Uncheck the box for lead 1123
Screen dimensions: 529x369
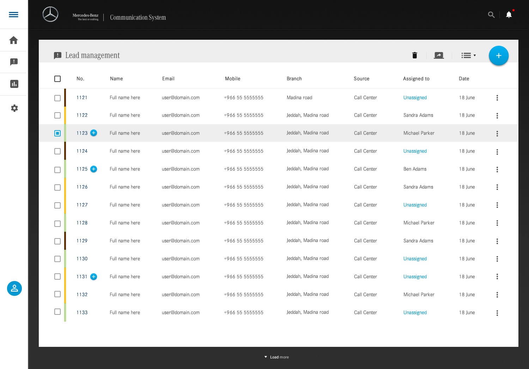tap(57, 133)
